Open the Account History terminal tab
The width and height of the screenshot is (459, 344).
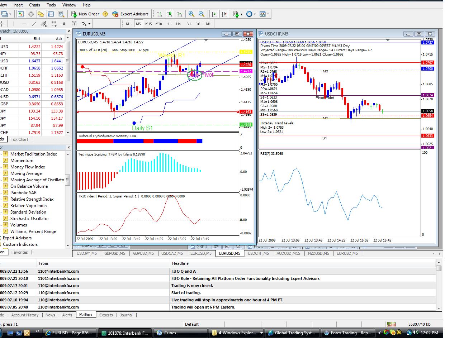[x=25, y=315]
